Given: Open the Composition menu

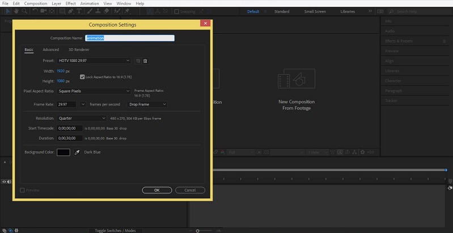Looking at the screenshot, I should click(36, 3).
